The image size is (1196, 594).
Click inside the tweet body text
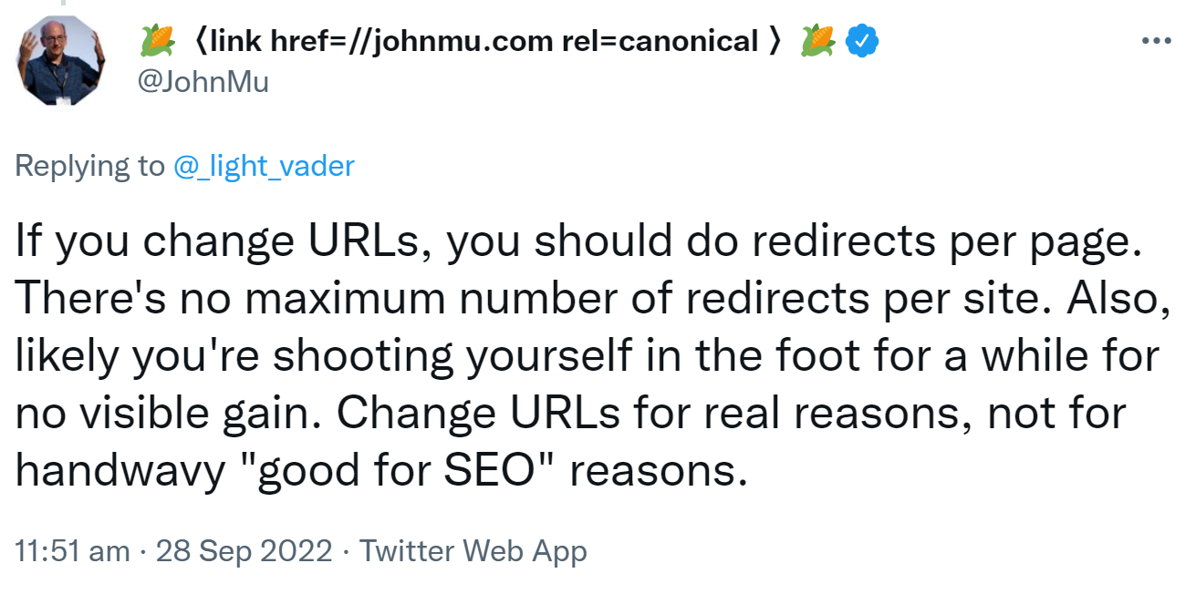(584, 355)
